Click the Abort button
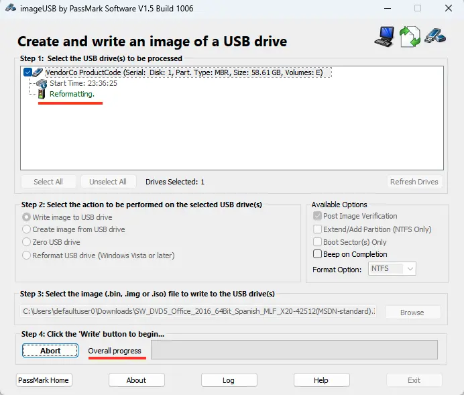This screenshot has height=395, width=464. click(x=50, y=351)
